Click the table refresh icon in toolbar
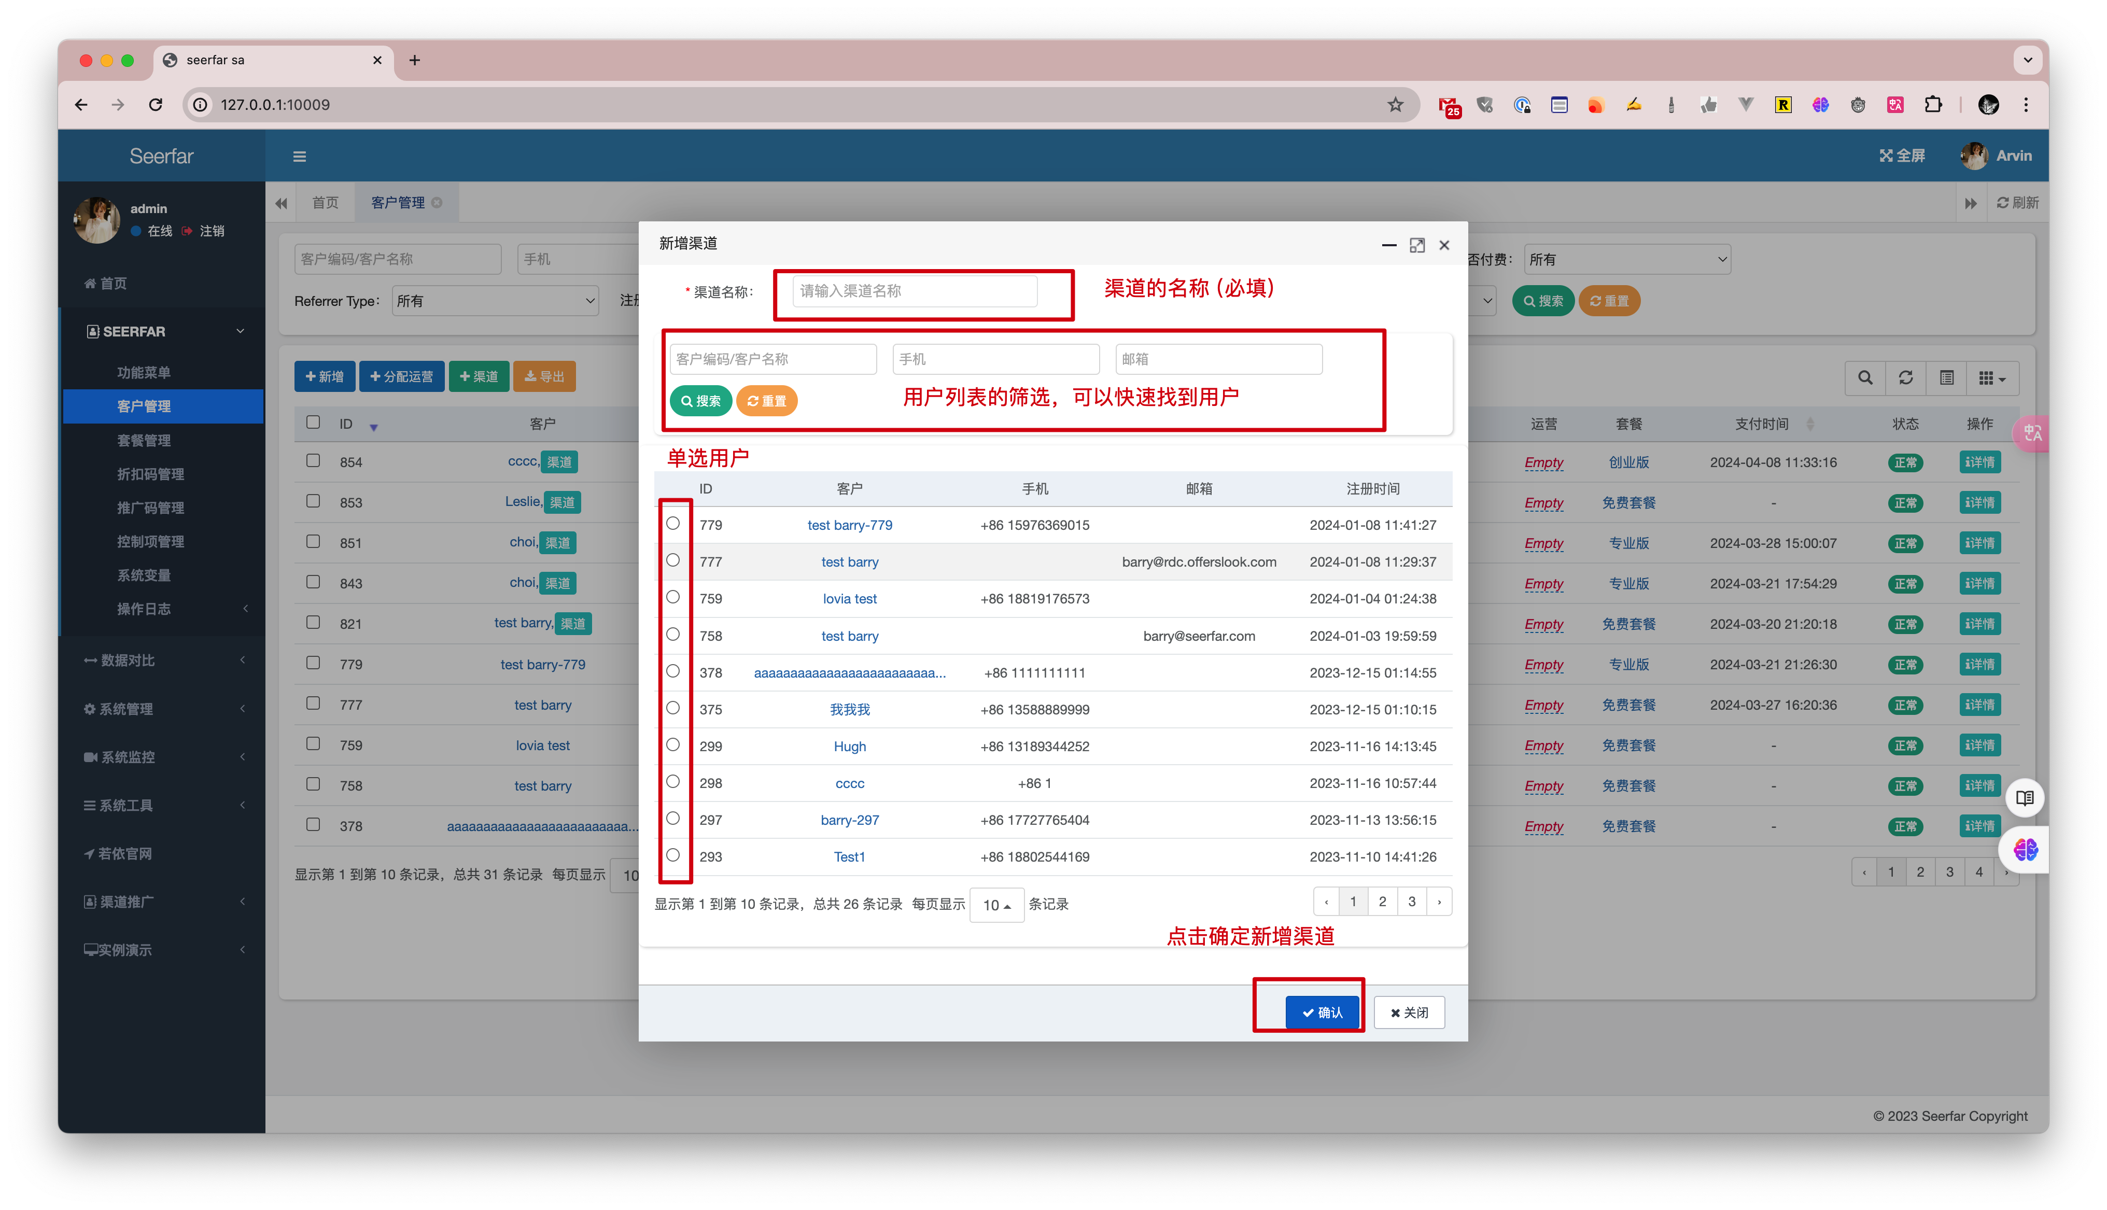The height and width of the screenshot is (1210, 2107). click(1905, 378)
